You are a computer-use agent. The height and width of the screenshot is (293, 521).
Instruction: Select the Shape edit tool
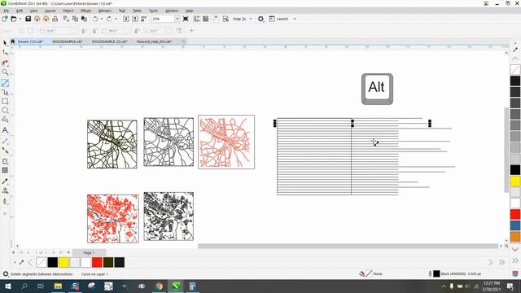5,53
